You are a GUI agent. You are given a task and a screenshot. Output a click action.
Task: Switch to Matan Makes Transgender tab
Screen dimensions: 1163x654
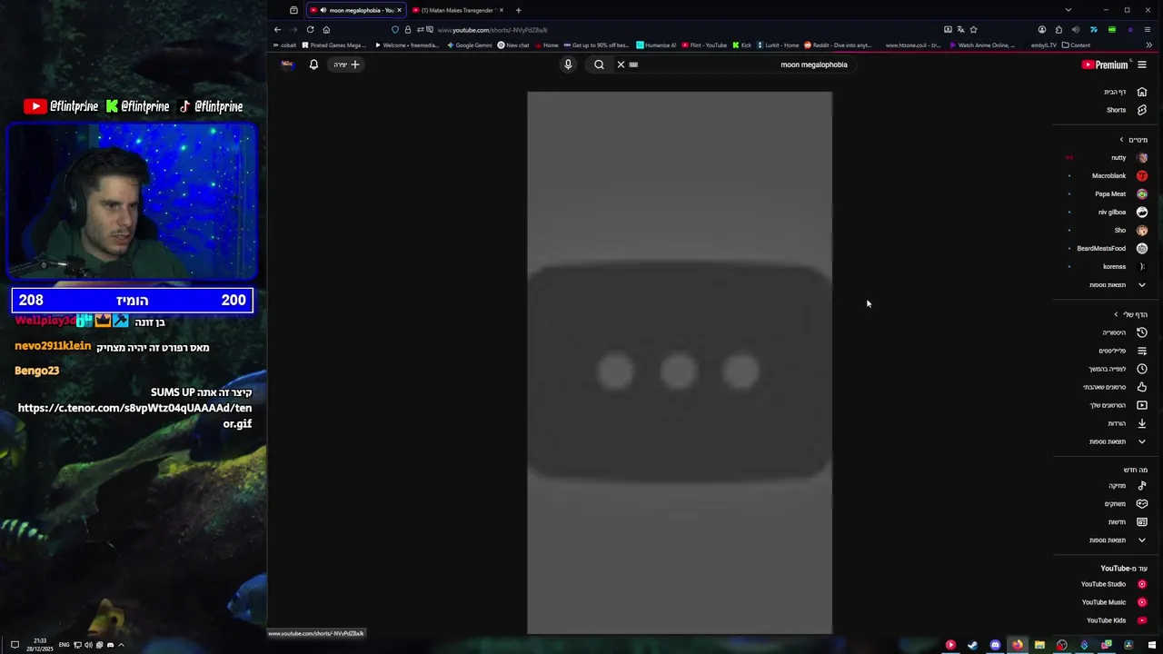click(x=458, y=10)
